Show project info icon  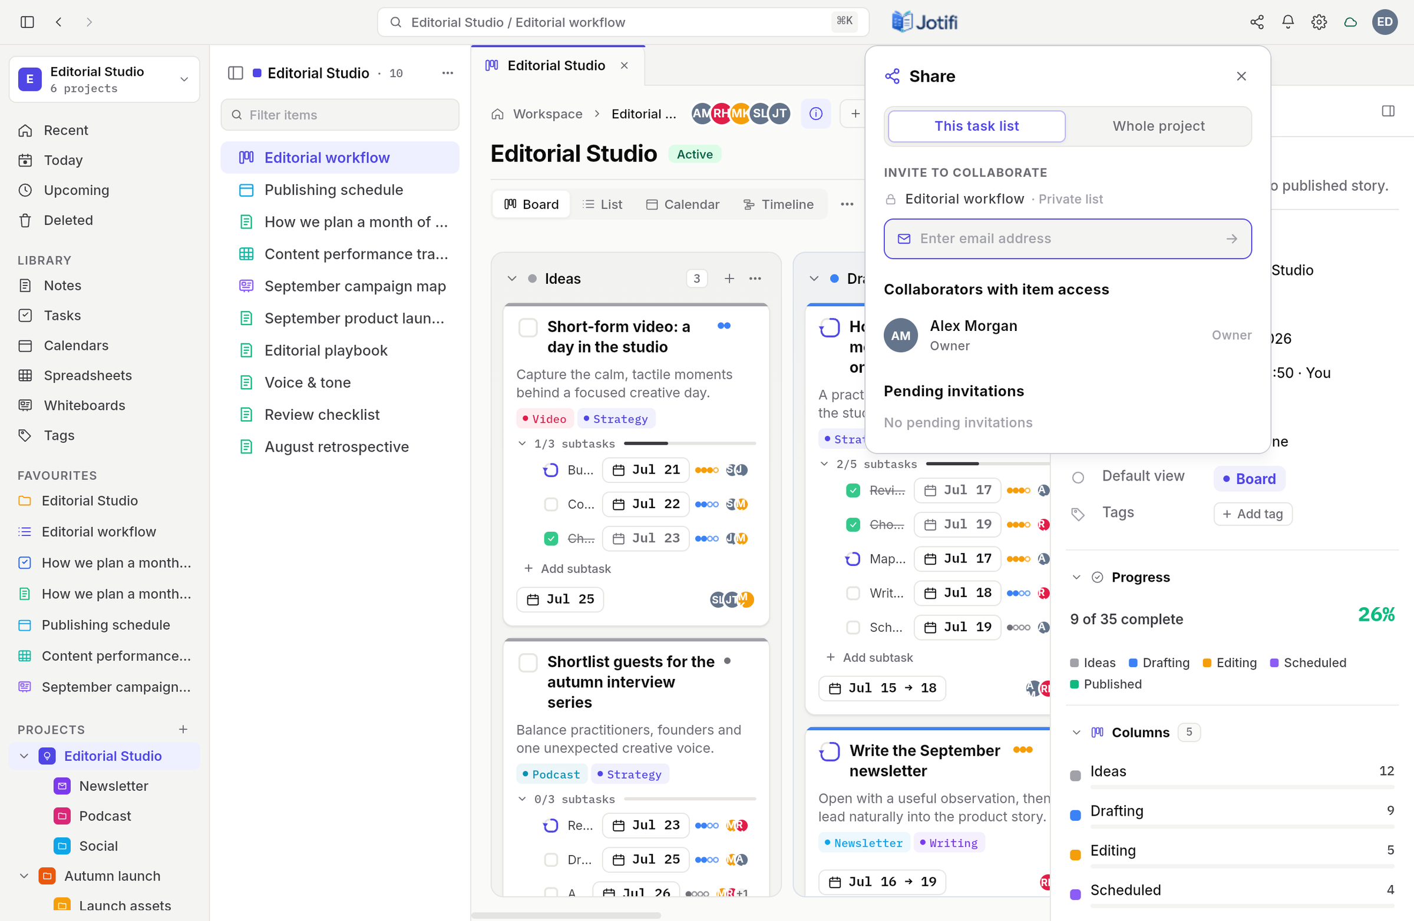point(816,114)
